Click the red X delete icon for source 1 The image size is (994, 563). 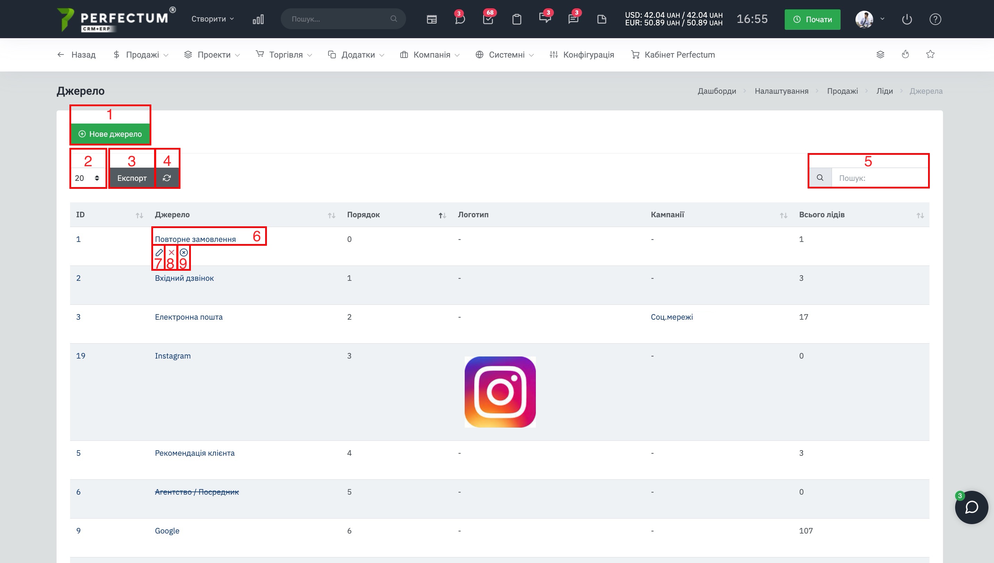[x=171, y=252]
